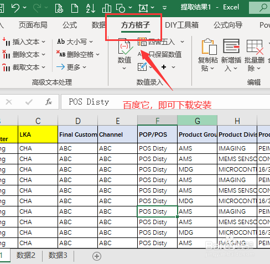
Task: Click the LKA header cell
Action: [x=38, y=134]
